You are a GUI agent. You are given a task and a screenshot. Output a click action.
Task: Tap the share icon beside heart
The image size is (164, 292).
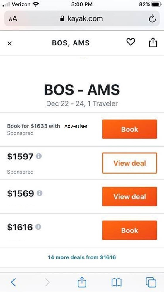tap(153, 43)
